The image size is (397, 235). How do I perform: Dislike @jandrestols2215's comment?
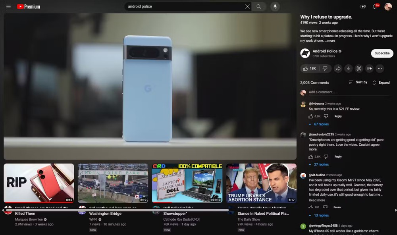326,157
